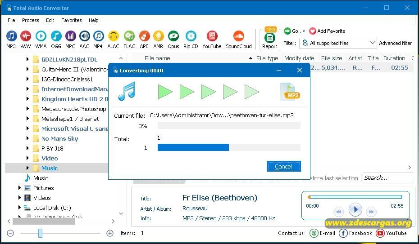The height and width of the screenshot is (244, 419).
Task: Close the Converting dialog
Action: point(300,70)
